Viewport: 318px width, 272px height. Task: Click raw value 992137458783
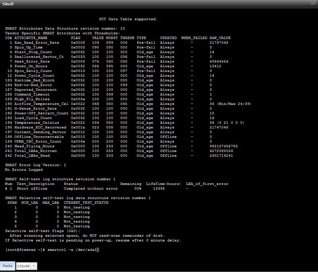(x=224, y=146)
